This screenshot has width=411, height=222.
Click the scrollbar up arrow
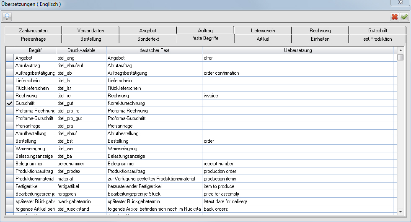tap(400, 50)
